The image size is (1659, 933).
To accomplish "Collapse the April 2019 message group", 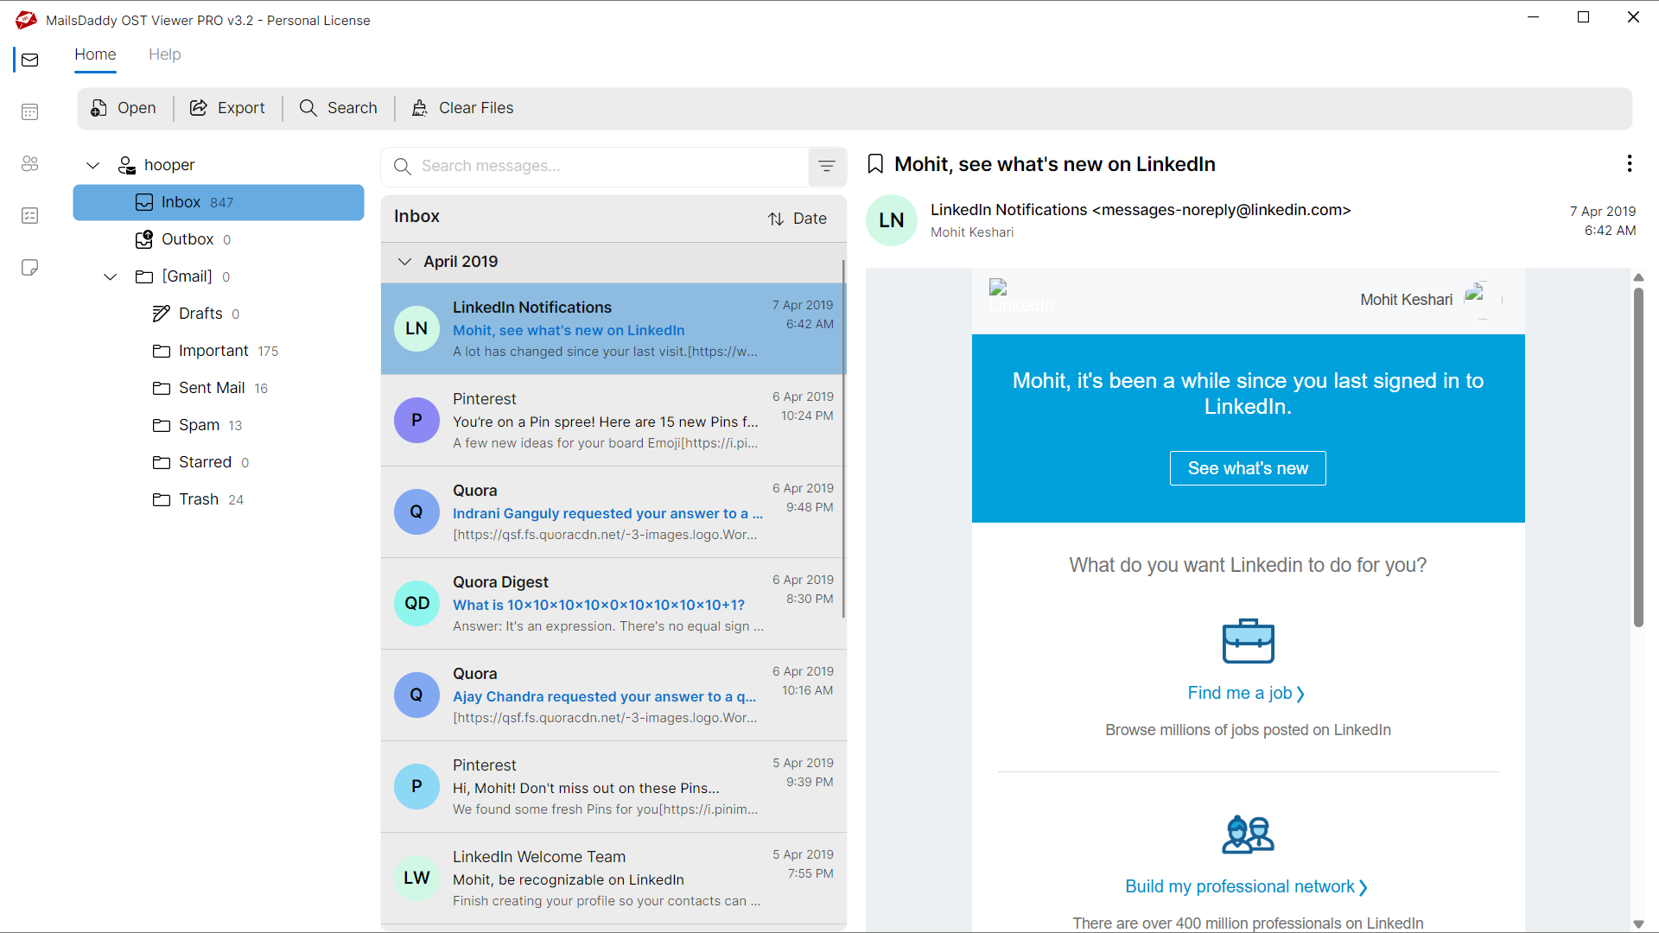I will tap(404, 262).
